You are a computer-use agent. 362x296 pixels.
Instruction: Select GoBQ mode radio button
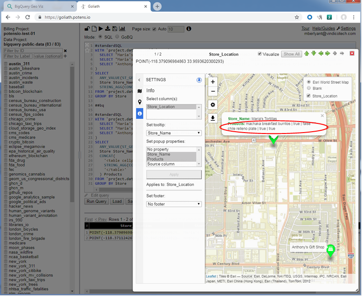[x=117, y=37]
